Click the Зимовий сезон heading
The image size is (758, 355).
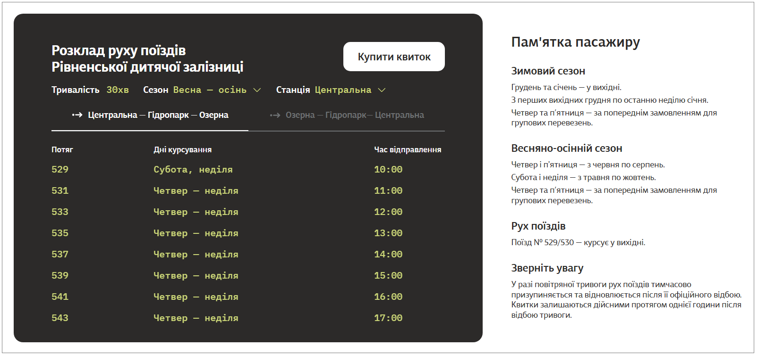(x=548, y=71)
